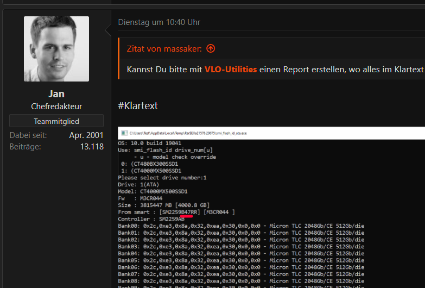
Task: Click the Beiträge count 13.118
Action: [92, 147]
